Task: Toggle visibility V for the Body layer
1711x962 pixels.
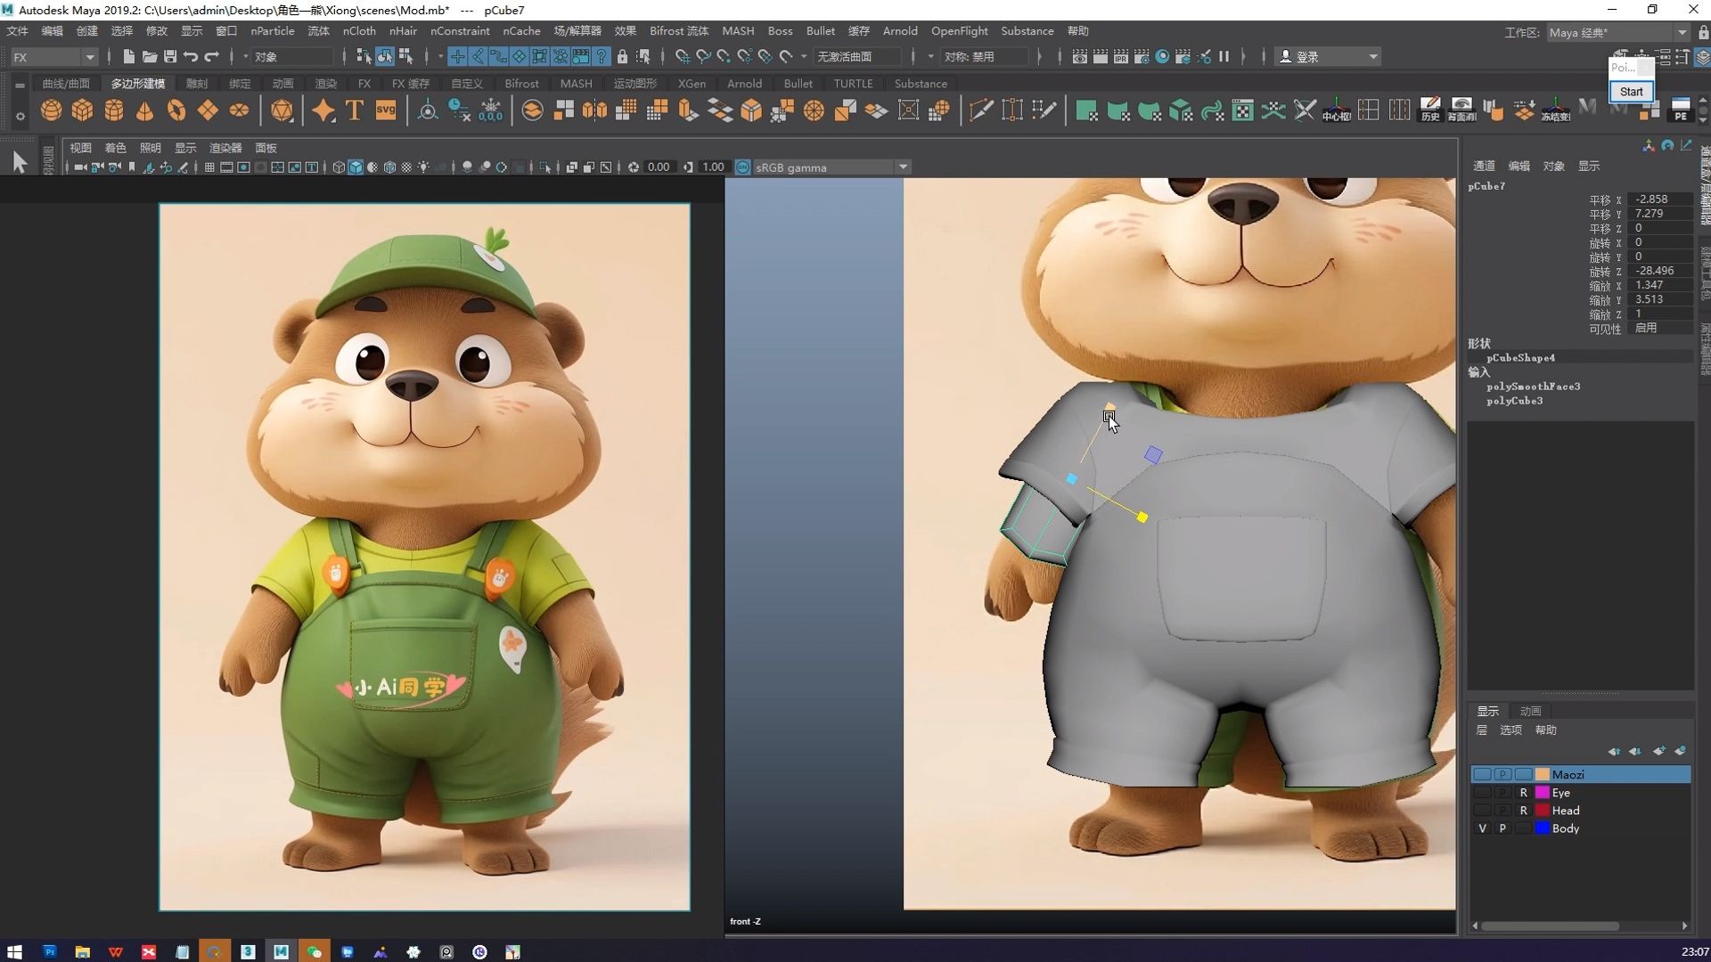Action: tap(1482, 828)
